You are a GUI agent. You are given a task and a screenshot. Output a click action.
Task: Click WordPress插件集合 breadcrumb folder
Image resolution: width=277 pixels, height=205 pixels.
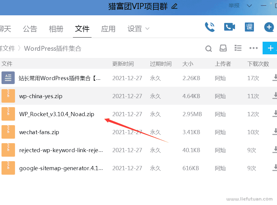click(53, 48)
